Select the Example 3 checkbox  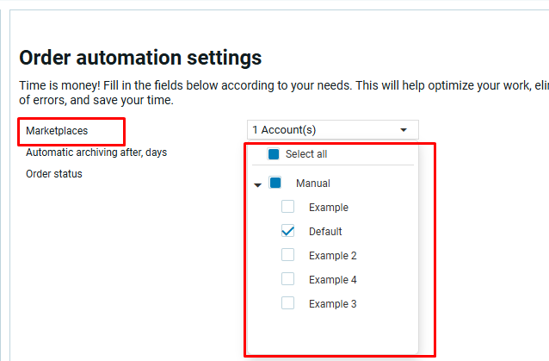[x=288, y=303]
